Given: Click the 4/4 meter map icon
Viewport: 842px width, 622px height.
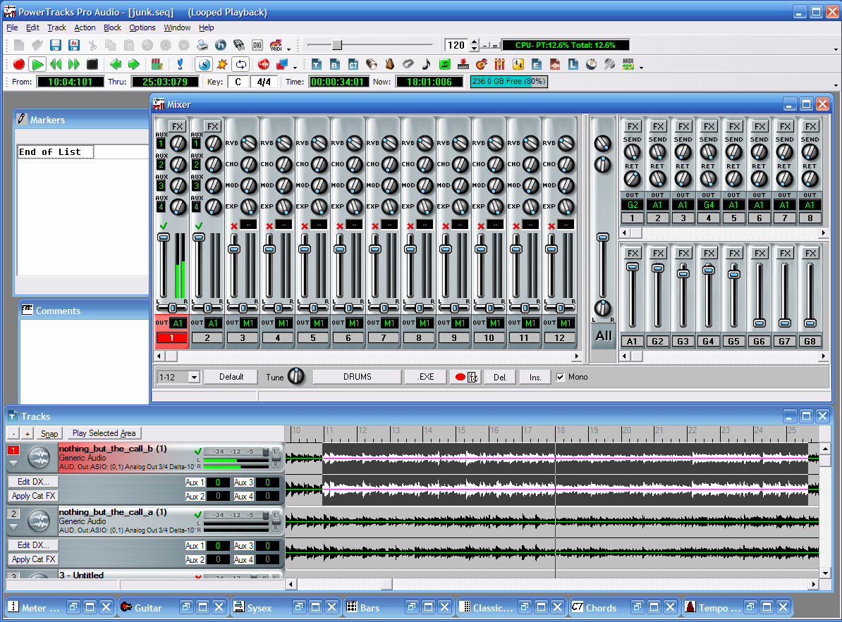Looking at the screenshot, I should [x=518, y=64].
